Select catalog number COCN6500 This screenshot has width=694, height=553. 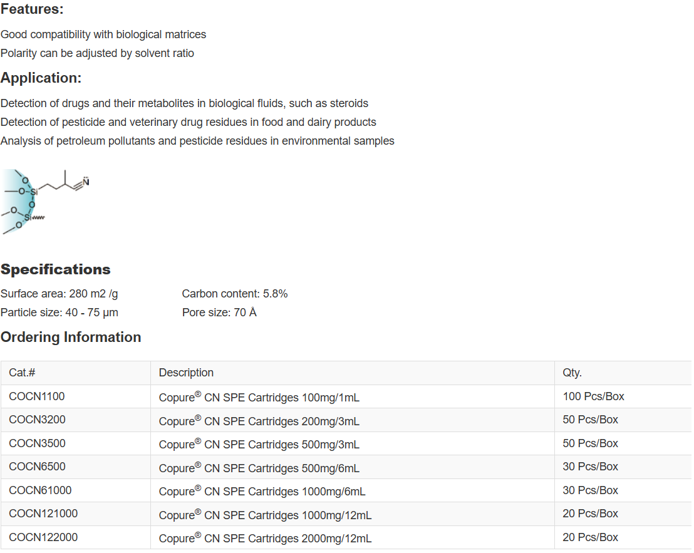37,467
